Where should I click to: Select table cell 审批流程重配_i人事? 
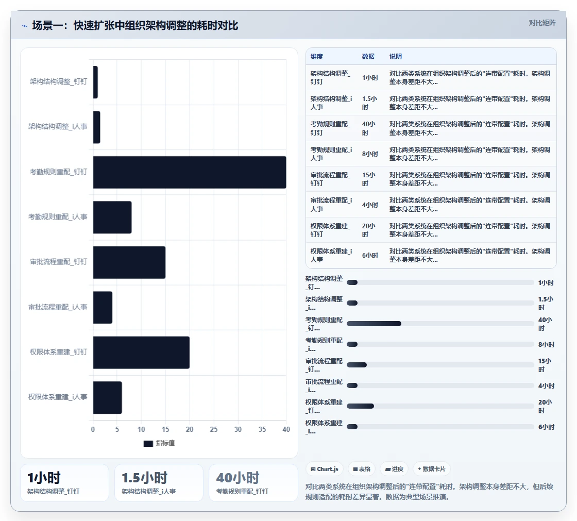(x=331, y=205)
